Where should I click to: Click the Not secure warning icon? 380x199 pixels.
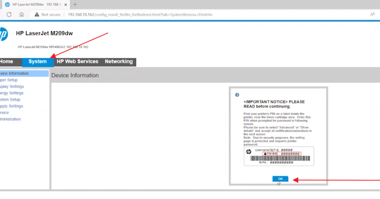37,14
